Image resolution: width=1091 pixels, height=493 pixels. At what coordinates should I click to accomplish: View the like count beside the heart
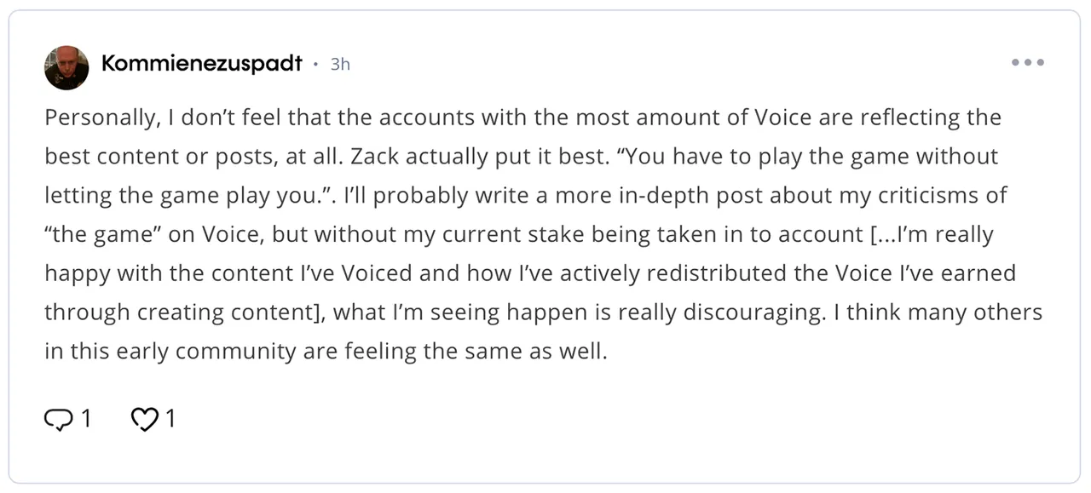[x=170, y=419]
